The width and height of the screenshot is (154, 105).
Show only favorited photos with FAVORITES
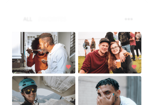[52, 19]
